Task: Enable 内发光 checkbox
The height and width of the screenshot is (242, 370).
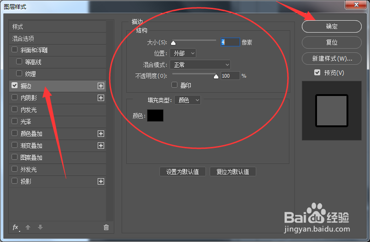Action: coord(15,109)
